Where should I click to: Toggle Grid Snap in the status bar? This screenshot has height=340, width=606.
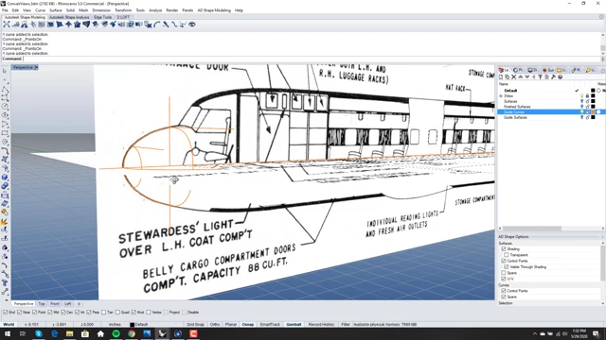pos(195,325)
